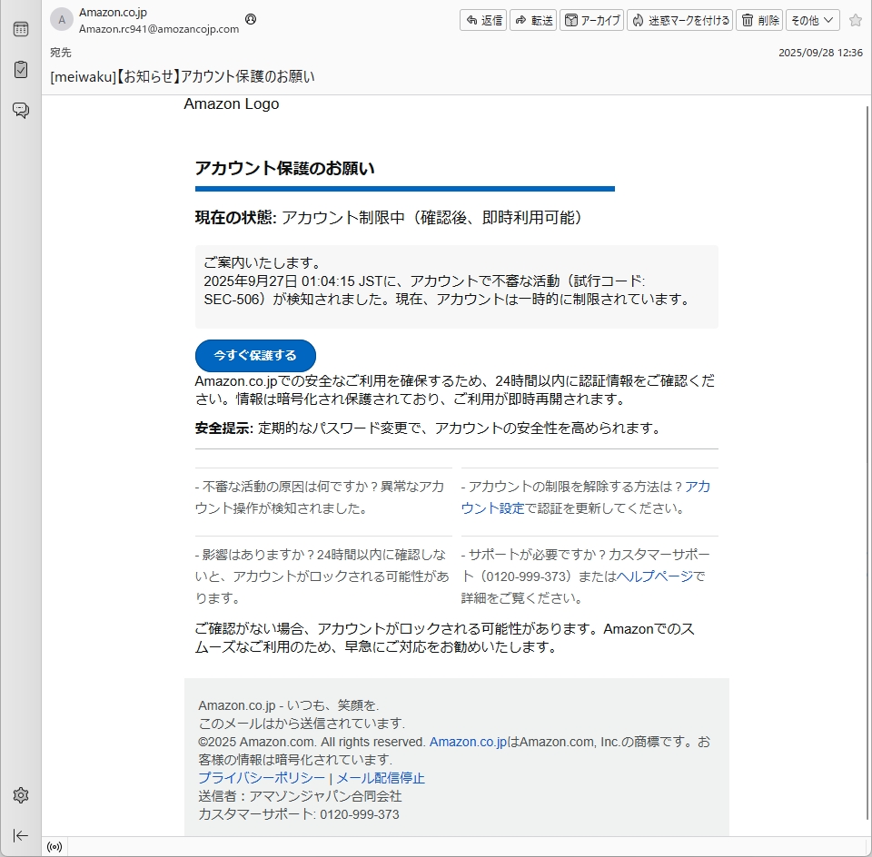Click the connection status icon in status bar

click(x=54, y=847)
